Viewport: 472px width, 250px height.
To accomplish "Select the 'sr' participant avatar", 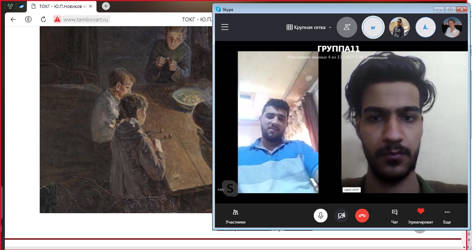I will click(x=373, y=27).
